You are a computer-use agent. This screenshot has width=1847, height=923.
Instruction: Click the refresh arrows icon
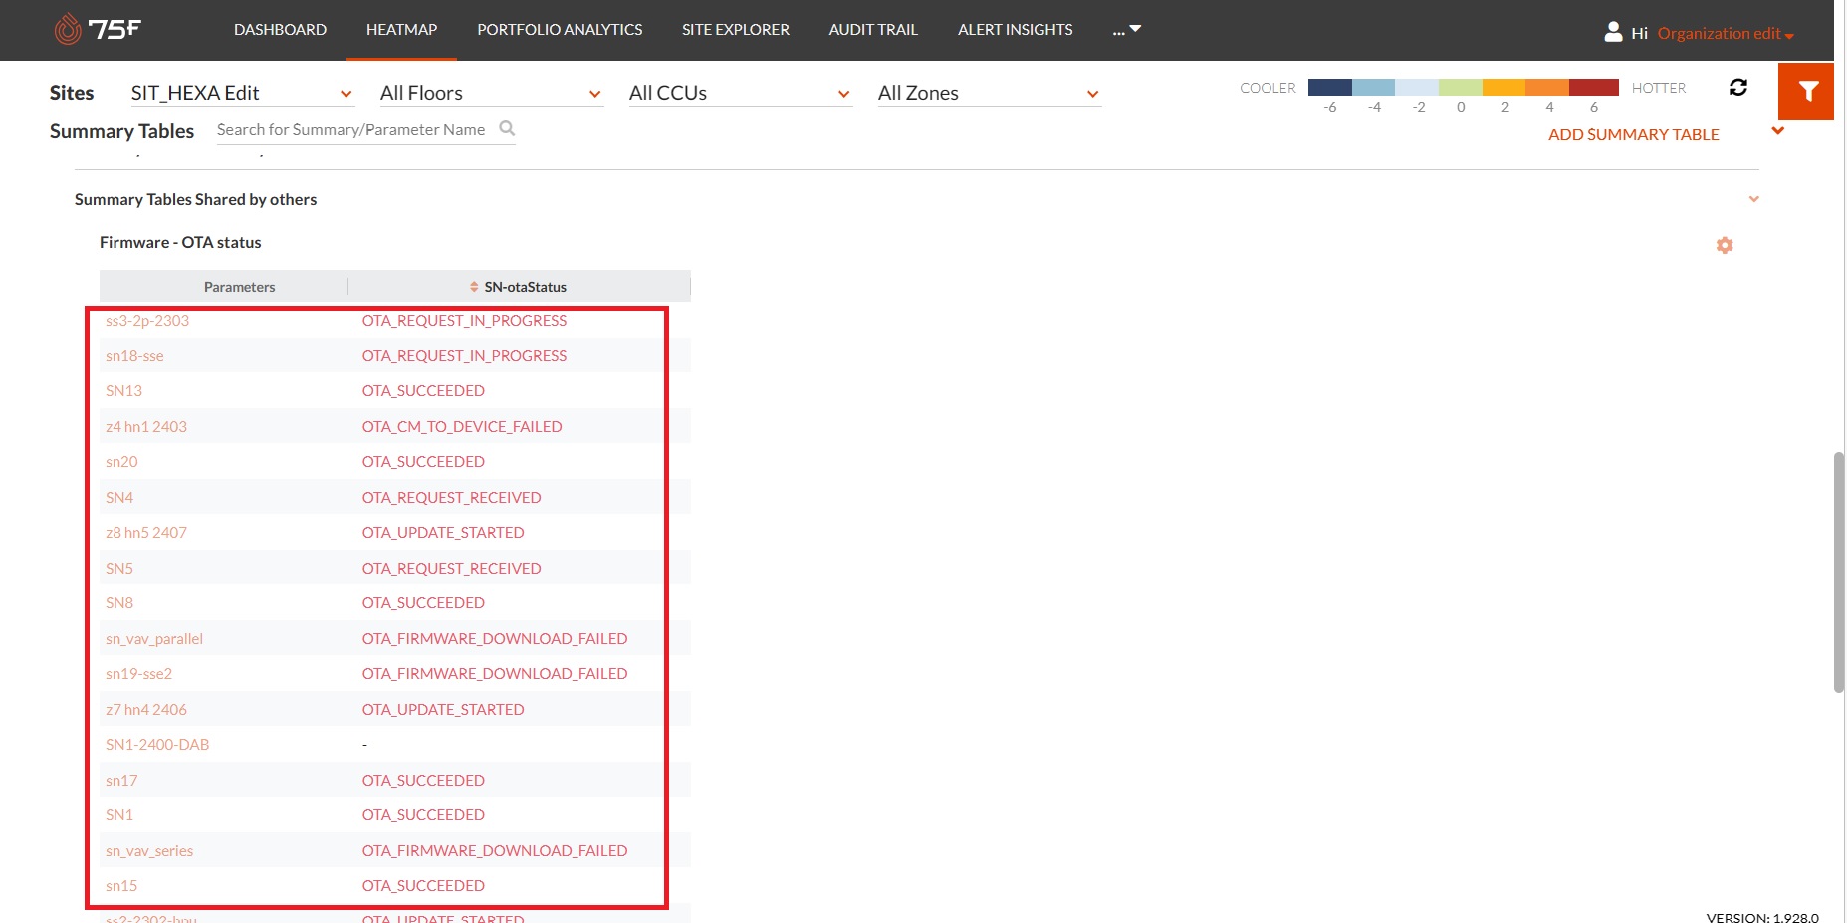pyautogui.click(x=1738, y=88)
